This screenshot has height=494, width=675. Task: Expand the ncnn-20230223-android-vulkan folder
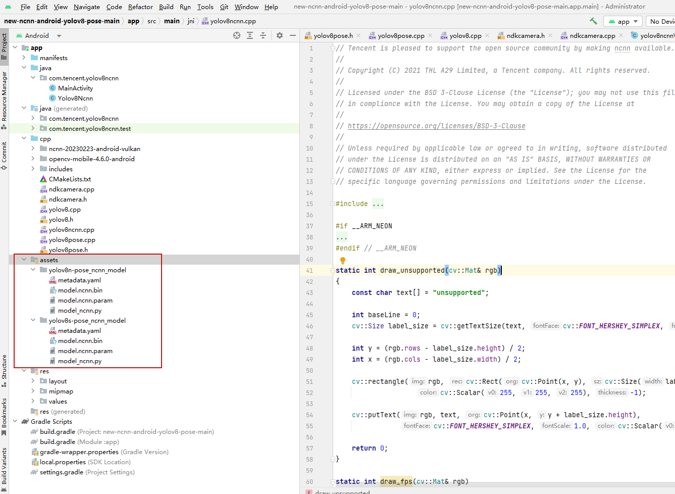pos(33,149)
